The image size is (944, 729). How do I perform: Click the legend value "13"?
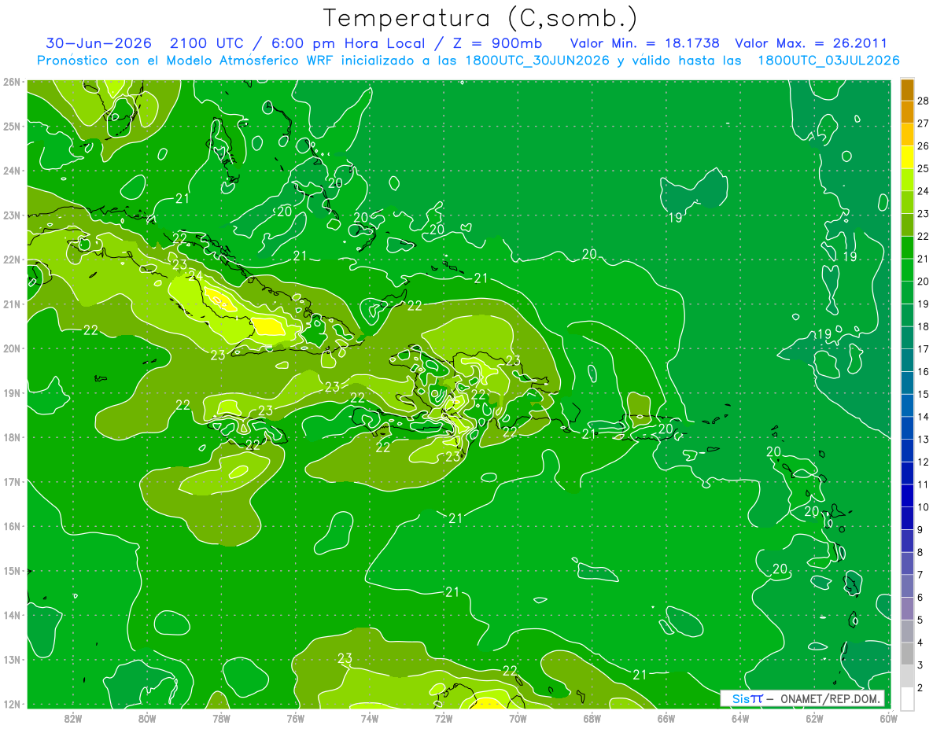[924, 439]
